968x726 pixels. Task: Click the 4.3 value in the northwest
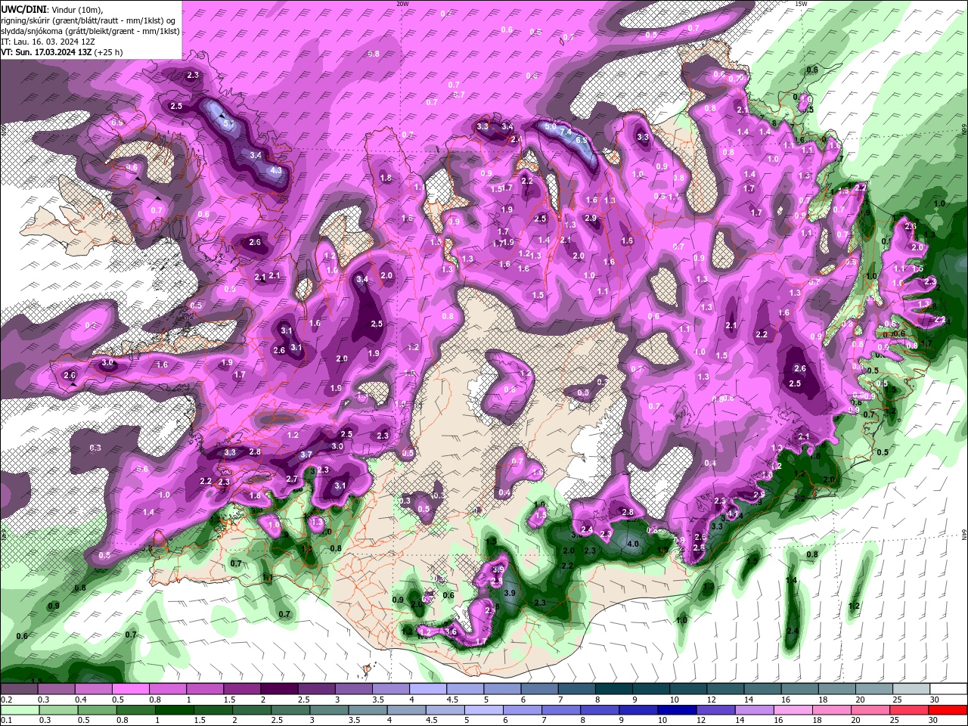pos(275,170)
